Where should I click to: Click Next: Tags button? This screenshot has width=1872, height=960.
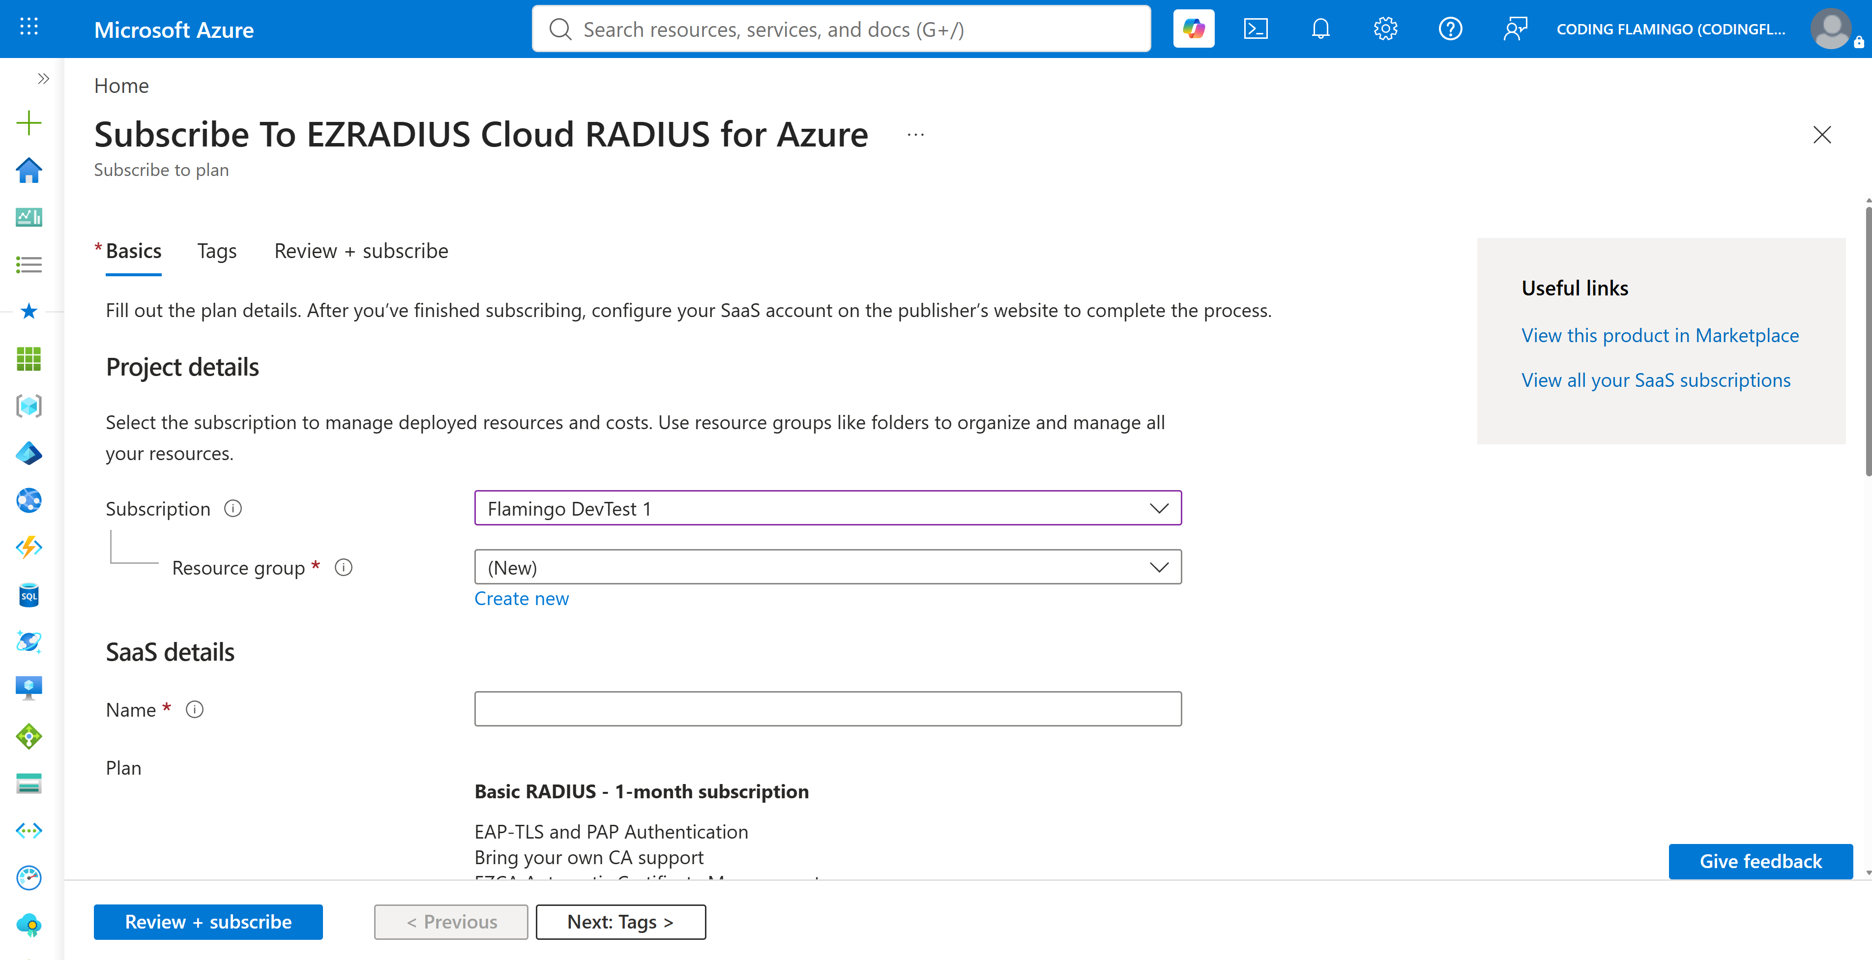coord(620,922)
